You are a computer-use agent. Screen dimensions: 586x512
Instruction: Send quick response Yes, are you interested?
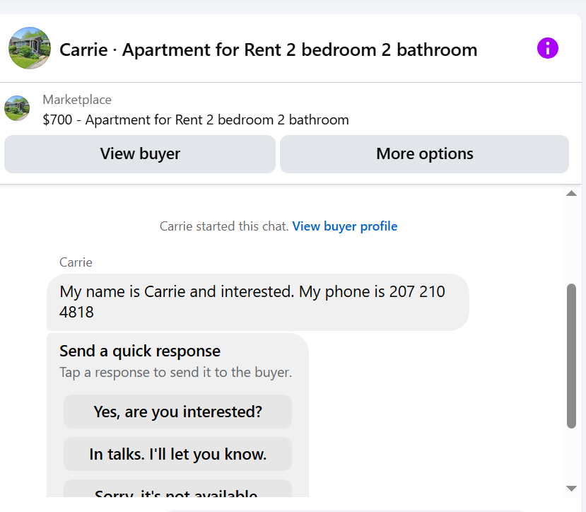tap(177, 412)
